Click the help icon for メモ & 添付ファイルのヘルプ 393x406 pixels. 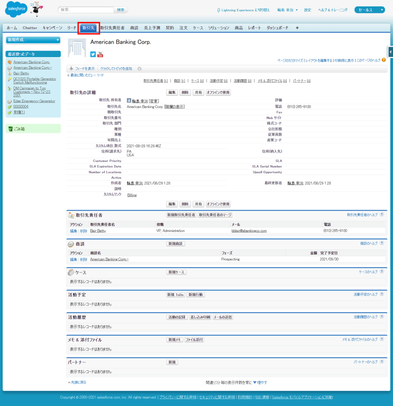point(382,339)
